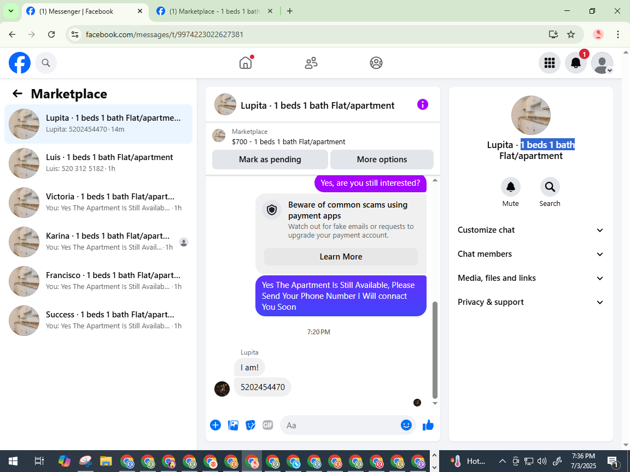Open the $700 listing link in chat header
This screenshot has width=630, height=472.
(x=289, y=141)
